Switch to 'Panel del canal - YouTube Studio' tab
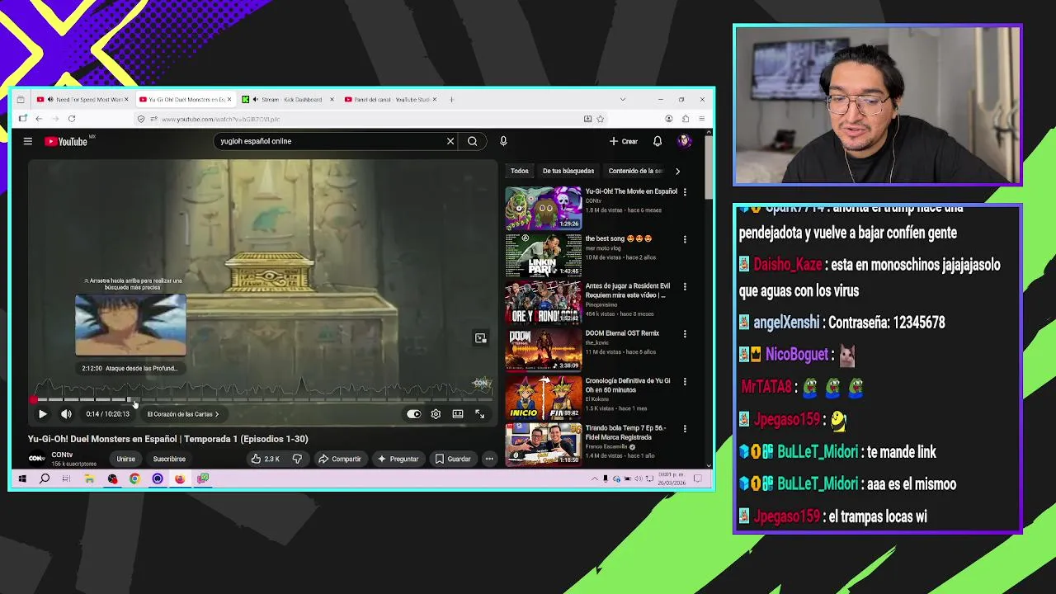This screenshot has width=1056, height=594. pos(390,100)
